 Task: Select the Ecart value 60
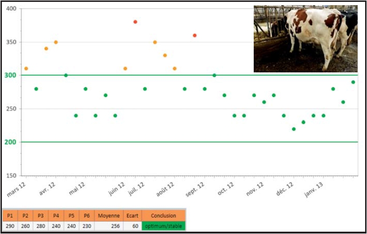pos(132,226)
